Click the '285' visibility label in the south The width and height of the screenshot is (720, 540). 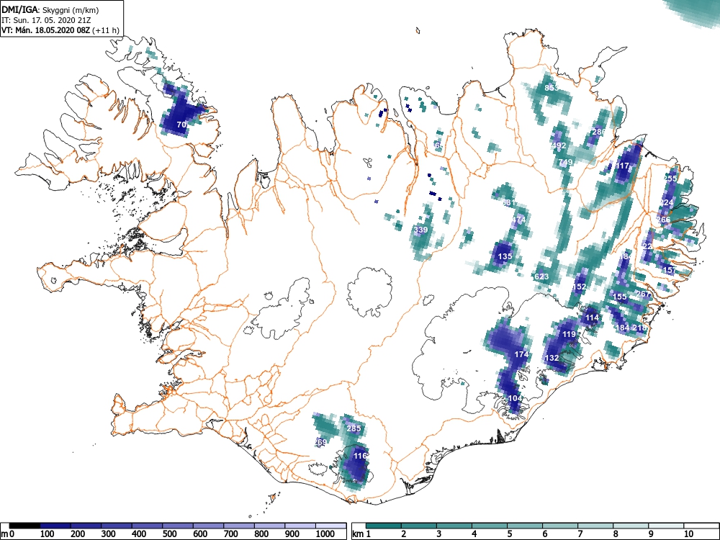point(354,428)
